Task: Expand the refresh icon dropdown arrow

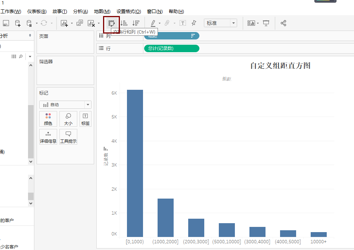Action: (x=52, y=23)
